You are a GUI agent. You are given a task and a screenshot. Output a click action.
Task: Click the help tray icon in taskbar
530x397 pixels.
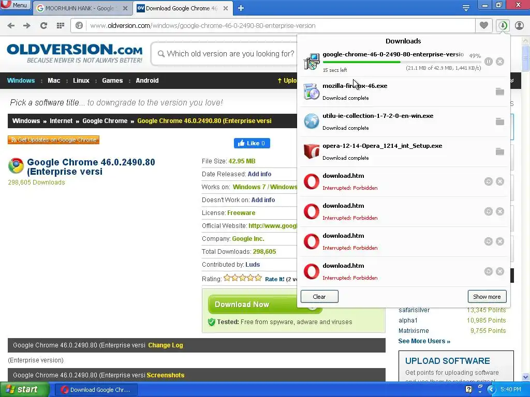pos(468,390)
